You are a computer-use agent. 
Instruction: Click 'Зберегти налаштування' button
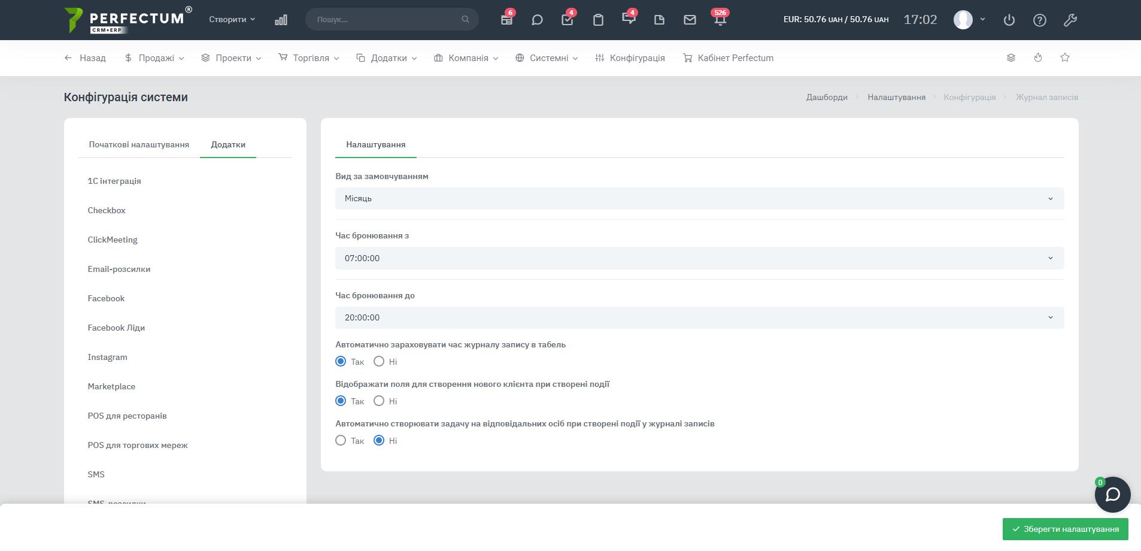pos(1065,529)
